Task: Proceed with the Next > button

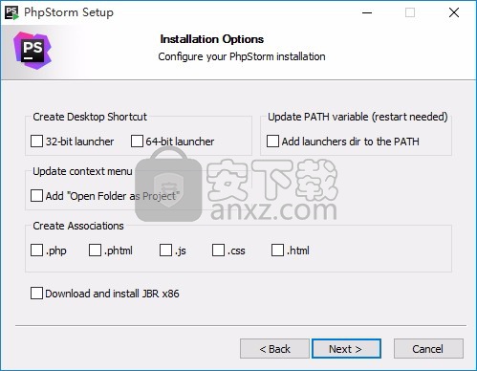Action: (346, 349)
